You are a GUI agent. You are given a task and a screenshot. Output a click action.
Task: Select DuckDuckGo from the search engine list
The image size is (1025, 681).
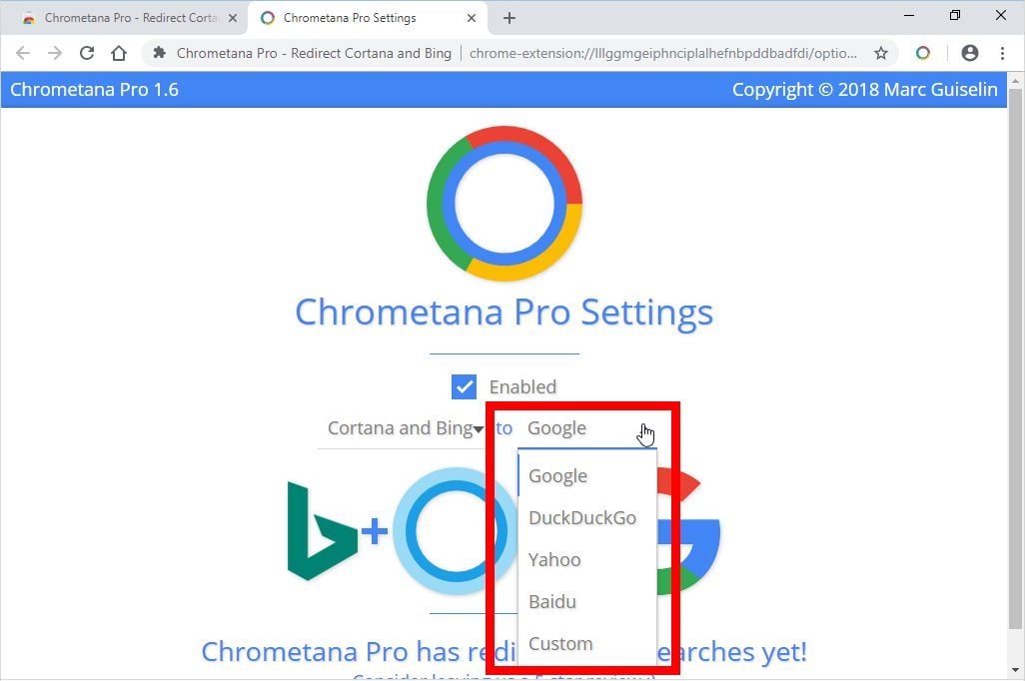(581, 517)
